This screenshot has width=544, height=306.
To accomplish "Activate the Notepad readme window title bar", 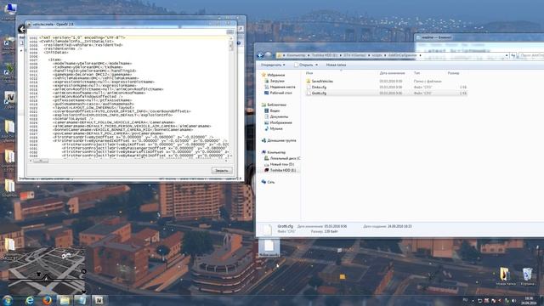I will pyautogui.click(x=479, y=37).
